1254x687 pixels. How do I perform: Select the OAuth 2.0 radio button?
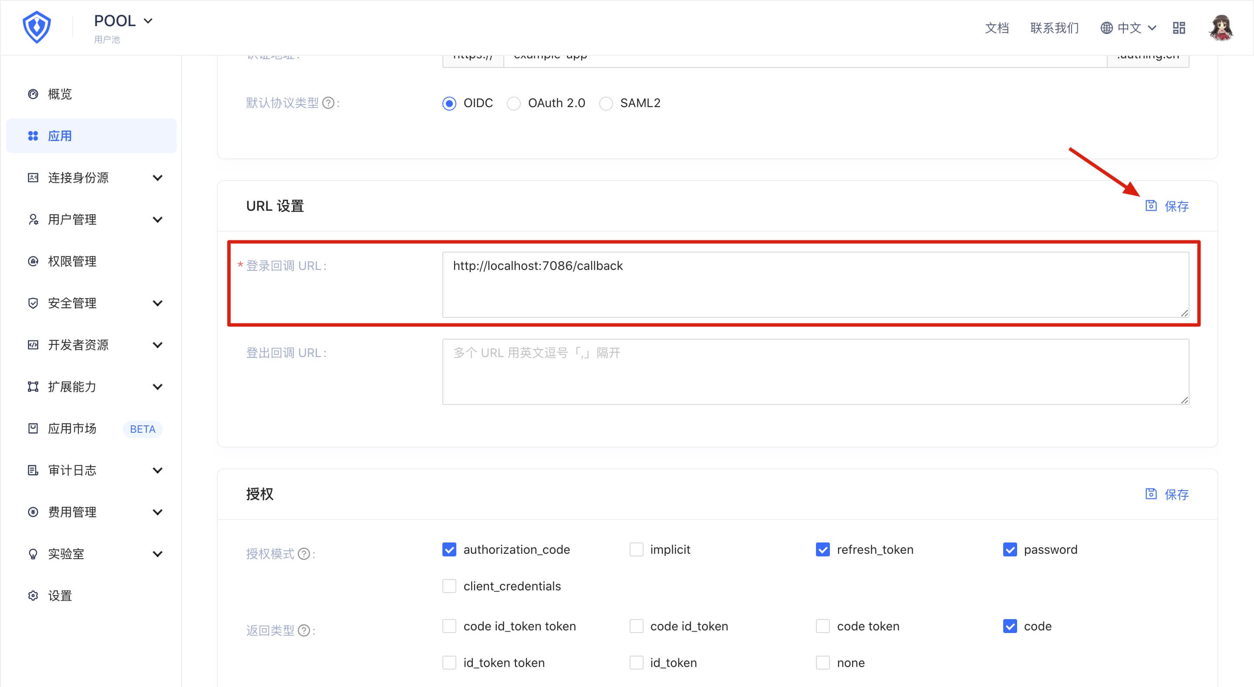click(x=514, y=103)
